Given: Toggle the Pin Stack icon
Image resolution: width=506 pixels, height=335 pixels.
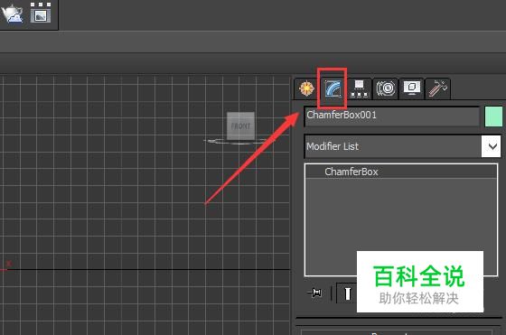Looking at the screenshot, I should 314,293.
